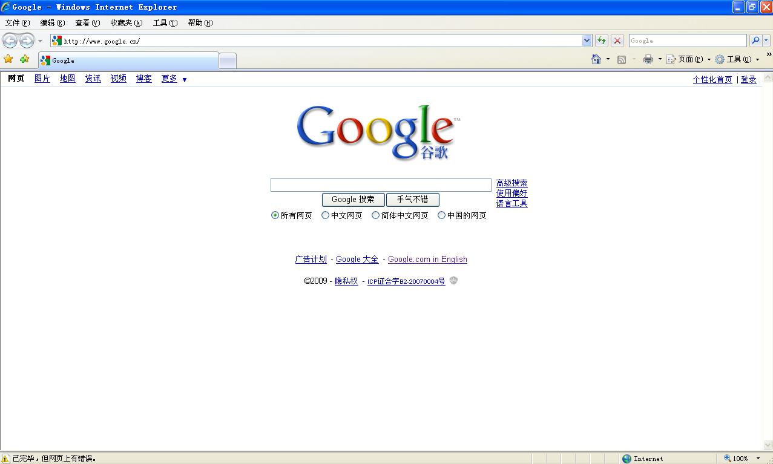
Task: Click the warning icon in status bar
Action: click(6, 459)
